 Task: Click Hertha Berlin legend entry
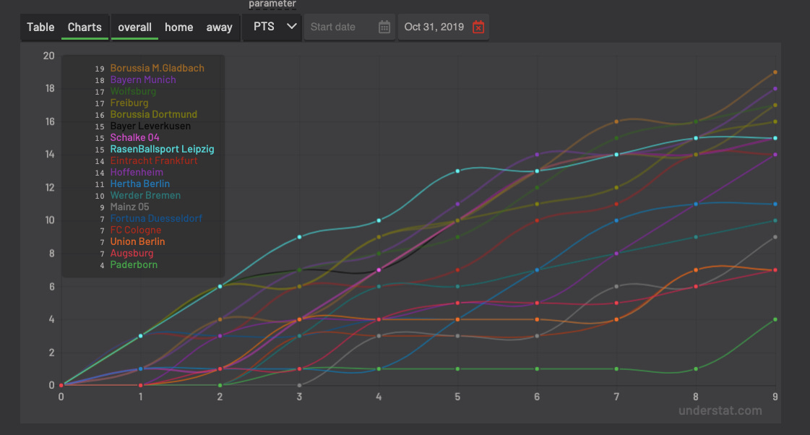140,184
